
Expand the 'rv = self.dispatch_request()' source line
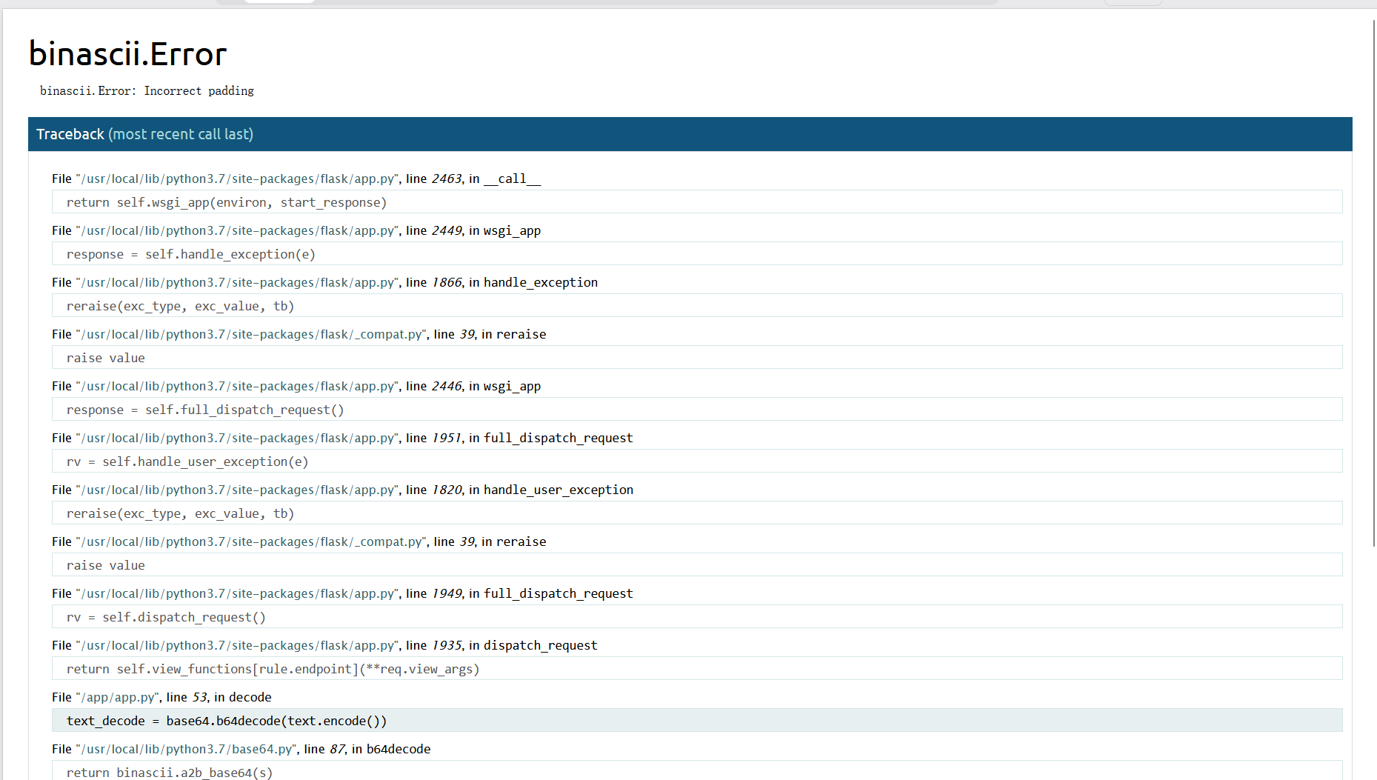pyautogui.click(x=166, y=617)
